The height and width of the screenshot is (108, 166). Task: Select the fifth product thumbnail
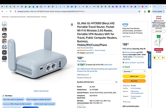[4, 47]
